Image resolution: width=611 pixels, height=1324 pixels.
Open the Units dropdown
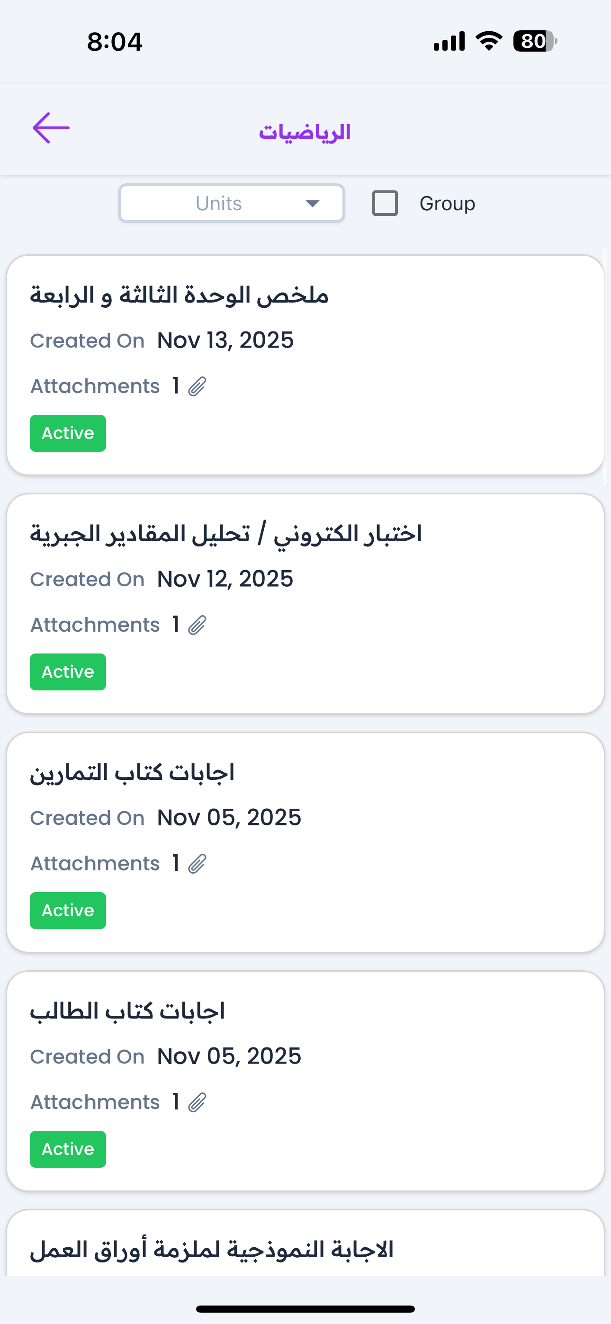pos(231,204)
